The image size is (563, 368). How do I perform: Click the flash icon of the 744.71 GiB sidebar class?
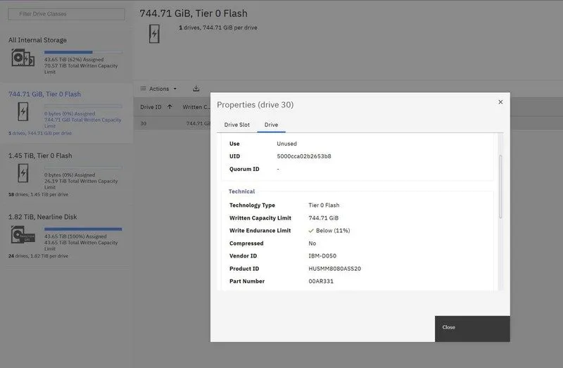click(23, 112)
